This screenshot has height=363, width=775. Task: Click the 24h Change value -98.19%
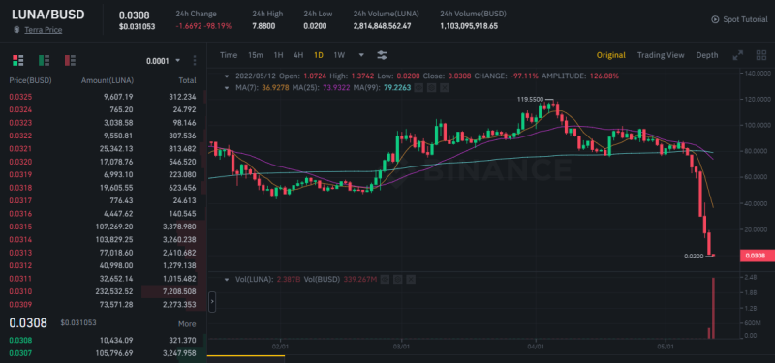point(217,26)
